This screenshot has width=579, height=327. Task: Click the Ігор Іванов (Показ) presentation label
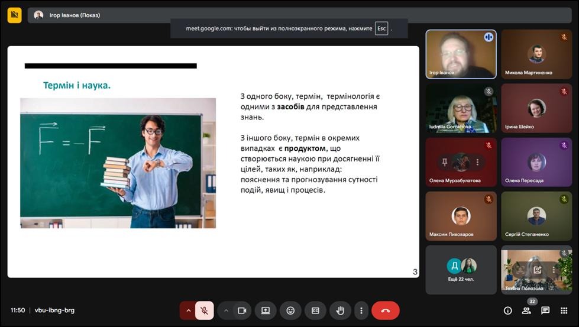coord(75,15)
